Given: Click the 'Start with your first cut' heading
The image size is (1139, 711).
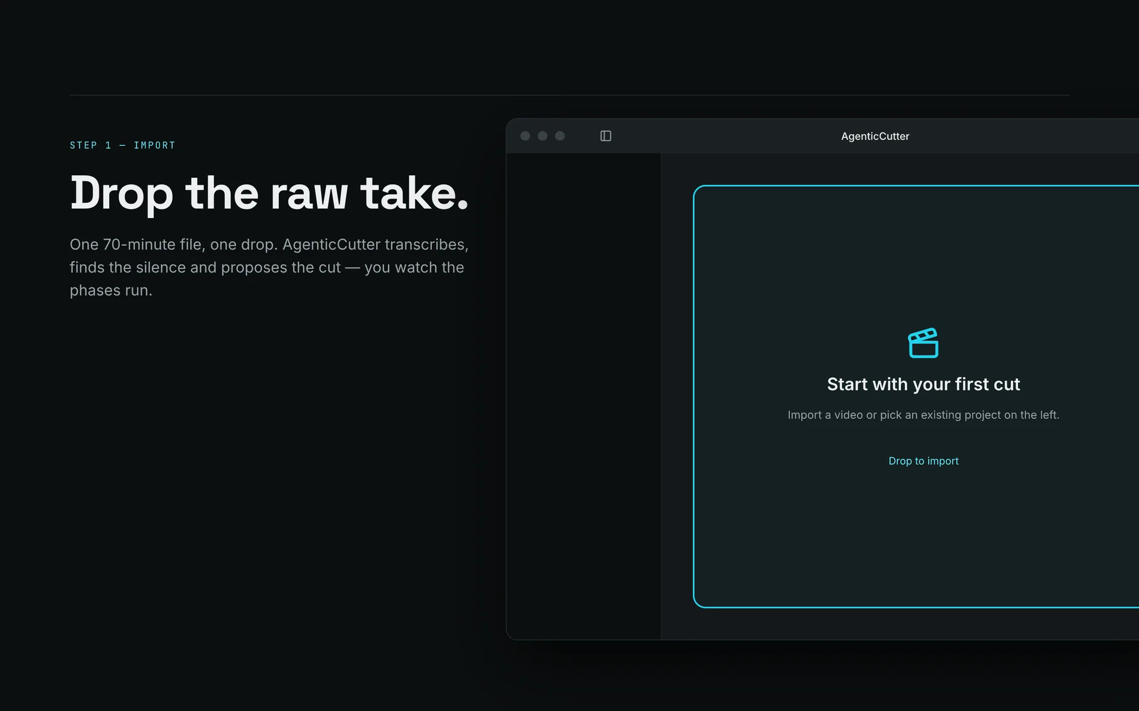Looking at the screenshot, I should point(923,385).
